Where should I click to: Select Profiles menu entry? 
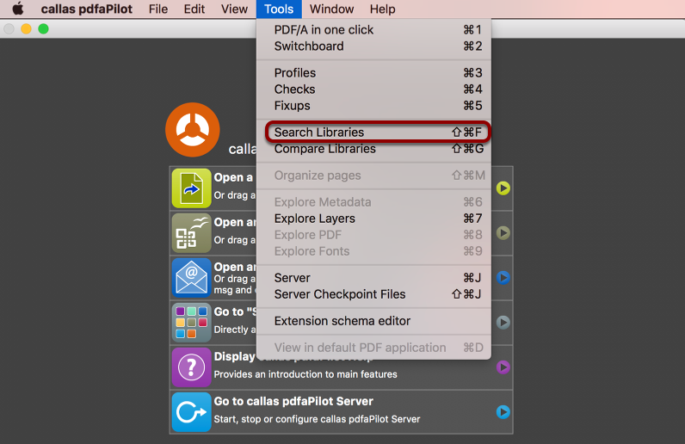click(x=374, y=73)
